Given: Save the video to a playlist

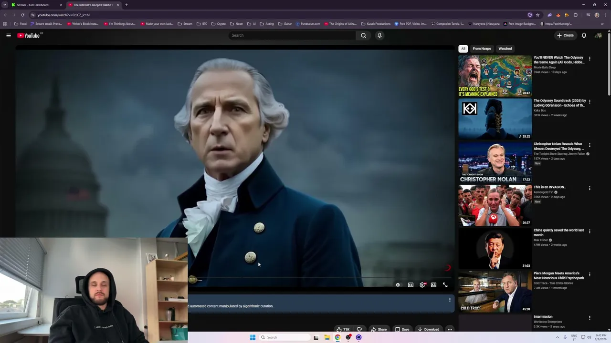Looking at the screenshot, I should tap(402, 329).
